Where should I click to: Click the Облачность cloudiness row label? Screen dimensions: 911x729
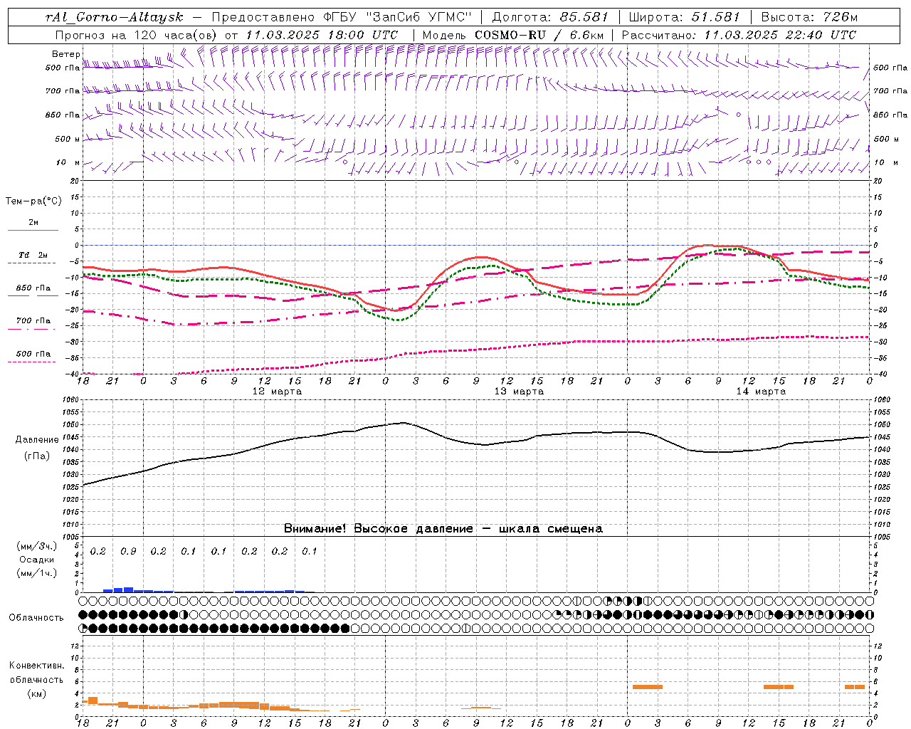click(x=36, y=618)
